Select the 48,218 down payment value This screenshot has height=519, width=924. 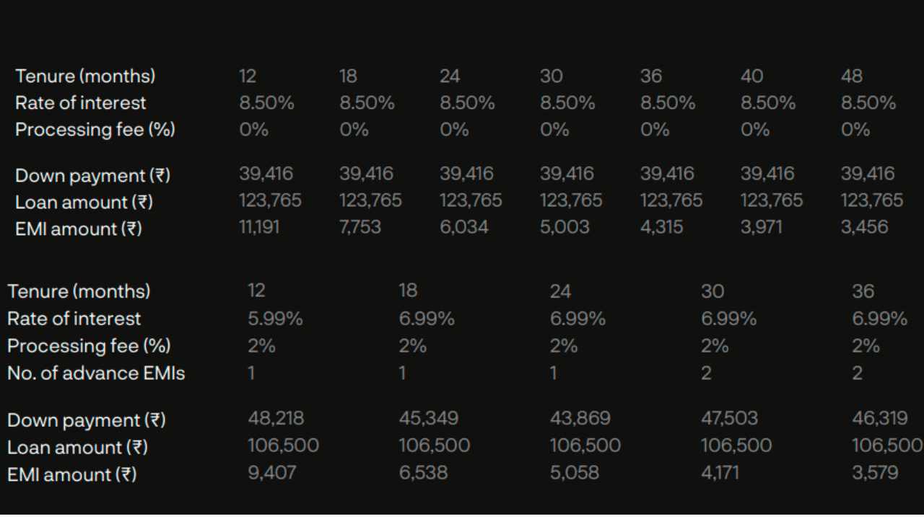coord(276,419)
